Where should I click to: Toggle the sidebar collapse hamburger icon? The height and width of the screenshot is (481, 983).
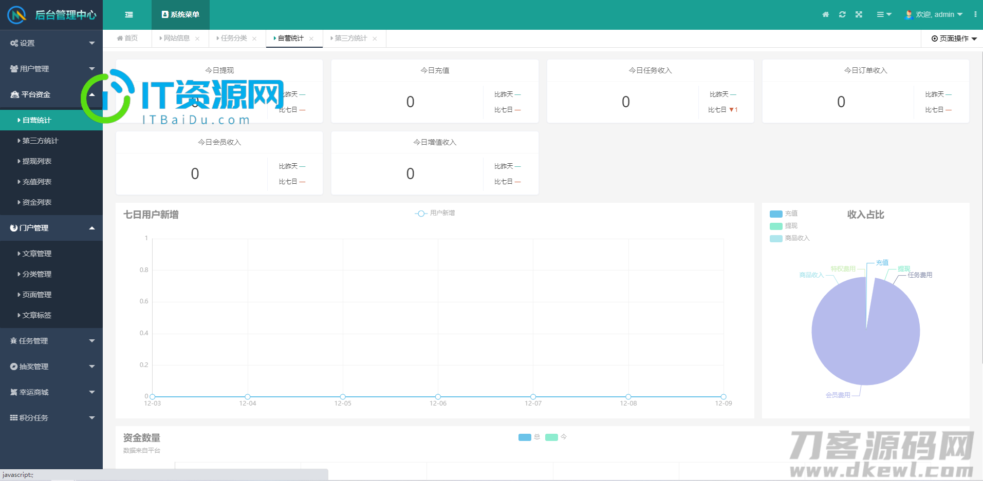click(x=129, y=15)
